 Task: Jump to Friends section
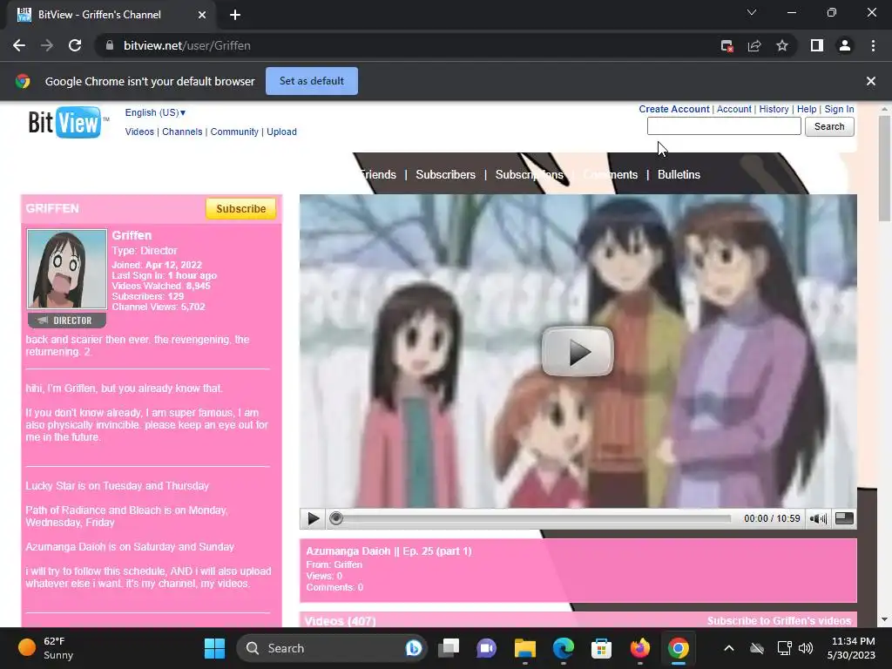click(378, 174)
